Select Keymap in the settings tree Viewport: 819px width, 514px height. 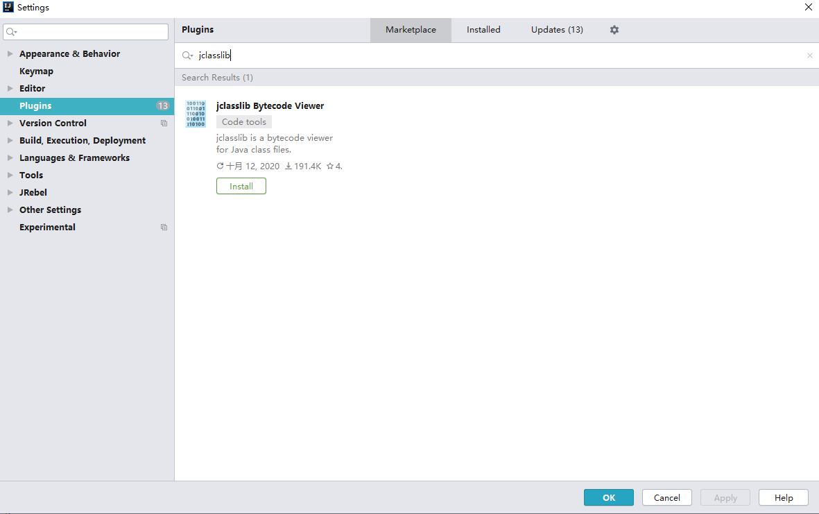(x=36, y=71)
